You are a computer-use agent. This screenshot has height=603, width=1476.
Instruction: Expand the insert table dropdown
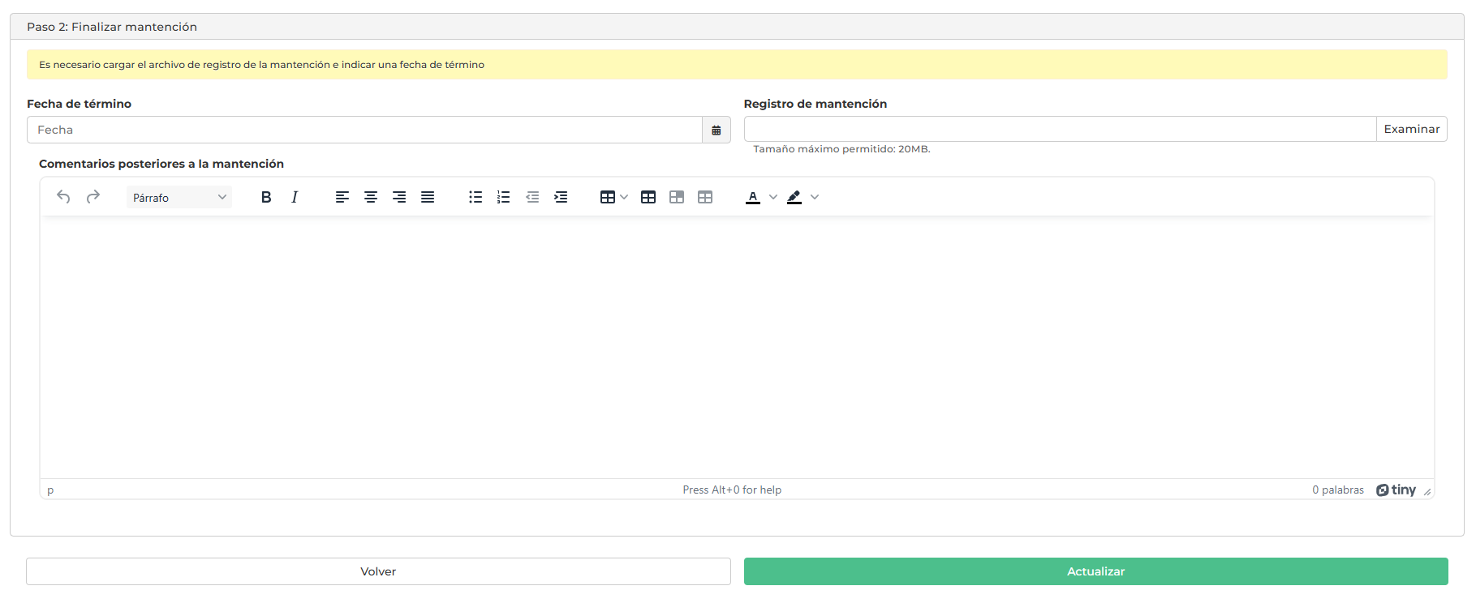coord(623,197)
